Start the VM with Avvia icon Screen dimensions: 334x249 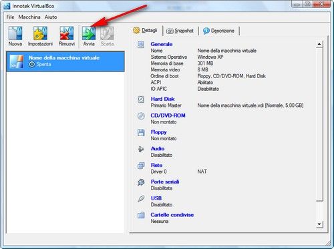(89, 33)
